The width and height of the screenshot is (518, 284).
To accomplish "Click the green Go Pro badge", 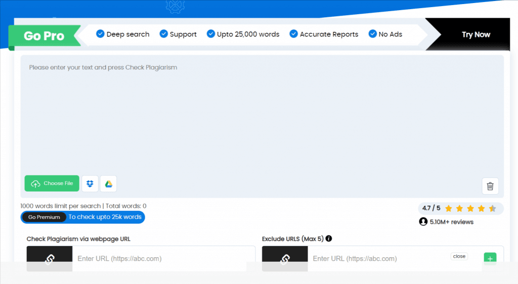I will click(x=45, y=36).
